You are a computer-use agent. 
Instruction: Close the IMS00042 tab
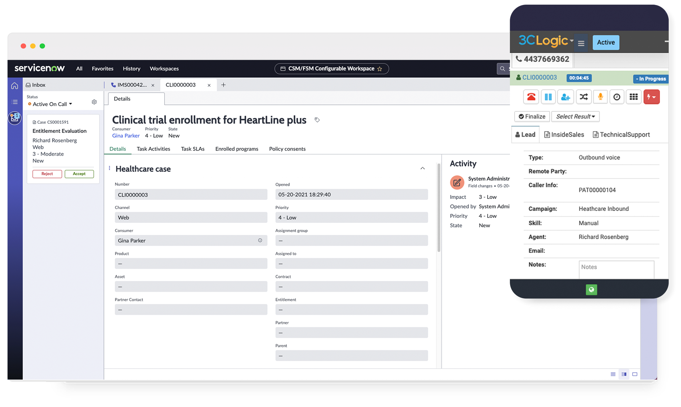coord(153,85)
